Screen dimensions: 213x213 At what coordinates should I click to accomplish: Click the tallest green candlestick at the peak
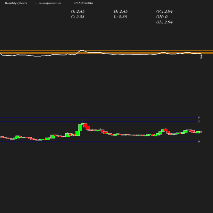[80, 128]
